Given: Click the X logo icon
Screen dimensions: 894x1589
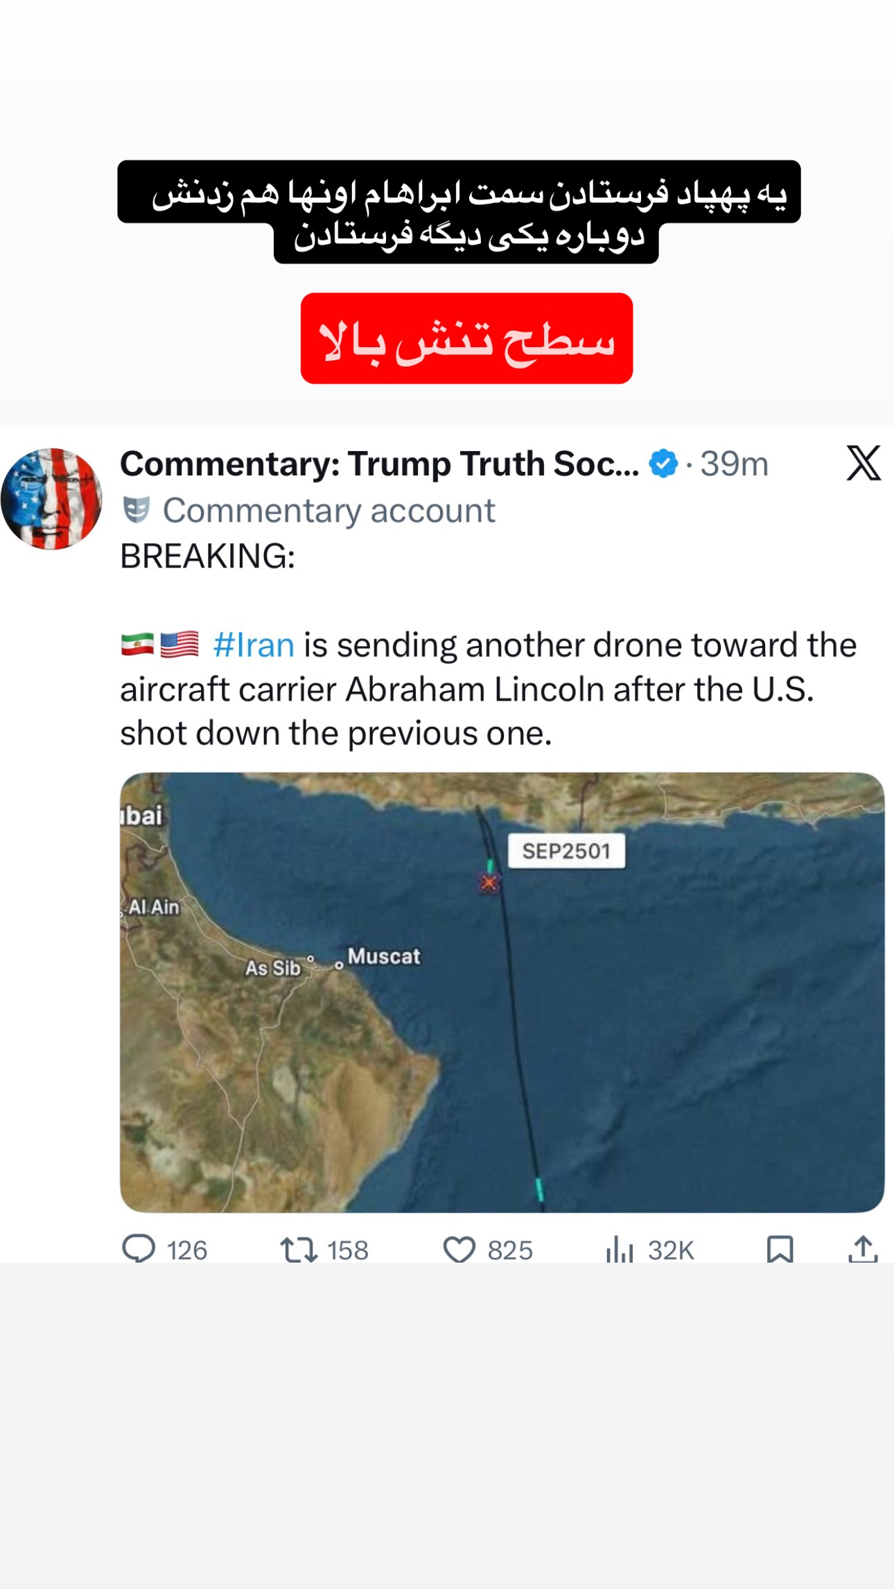Looking at the screenshot, I should coord(864,463).
